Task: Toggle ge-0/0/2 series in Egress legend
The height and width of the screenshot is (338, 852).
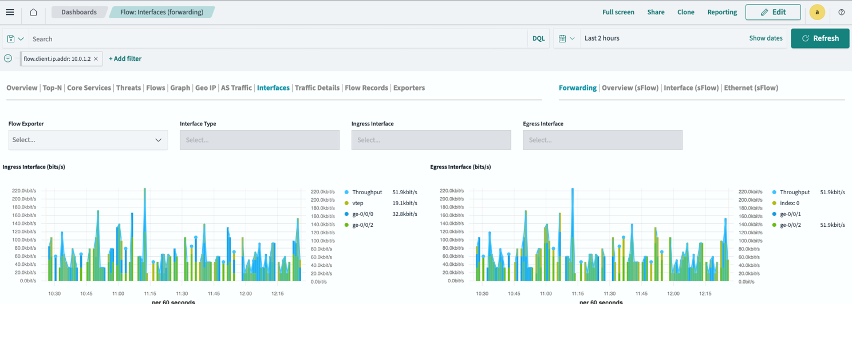Action: [x=791, y=225]
